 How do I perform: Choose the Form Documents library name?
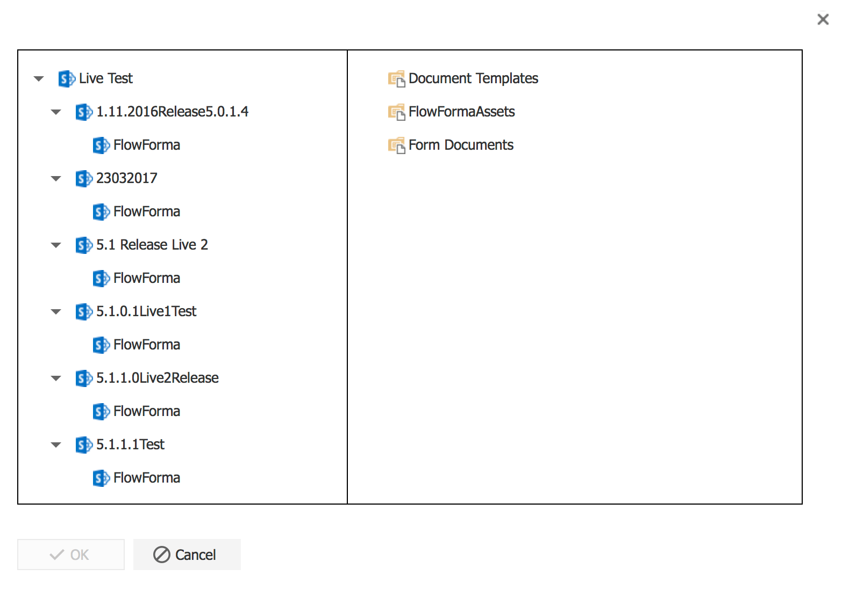tap(461, 145)
